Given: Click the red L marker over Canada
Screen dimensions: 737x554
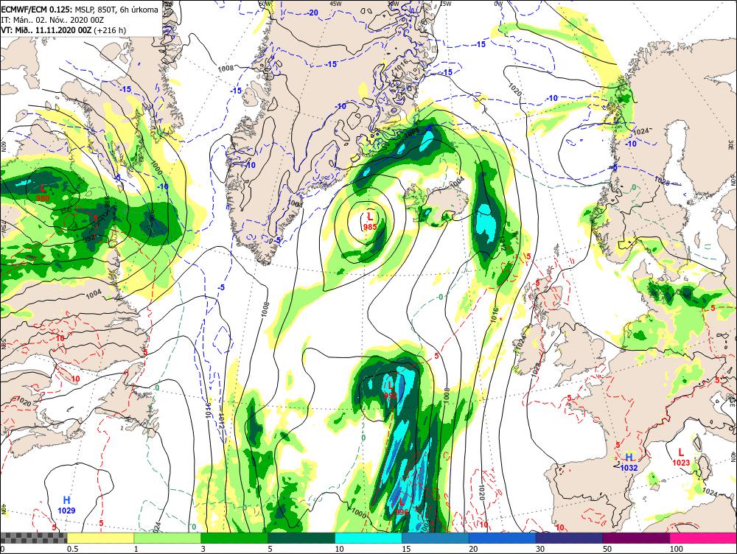Looking at the screenshot, I should pyautogui.click(x=43, y=188).
